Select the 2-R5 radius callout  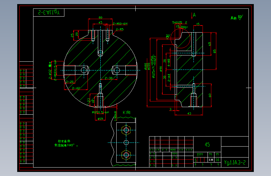120,29
